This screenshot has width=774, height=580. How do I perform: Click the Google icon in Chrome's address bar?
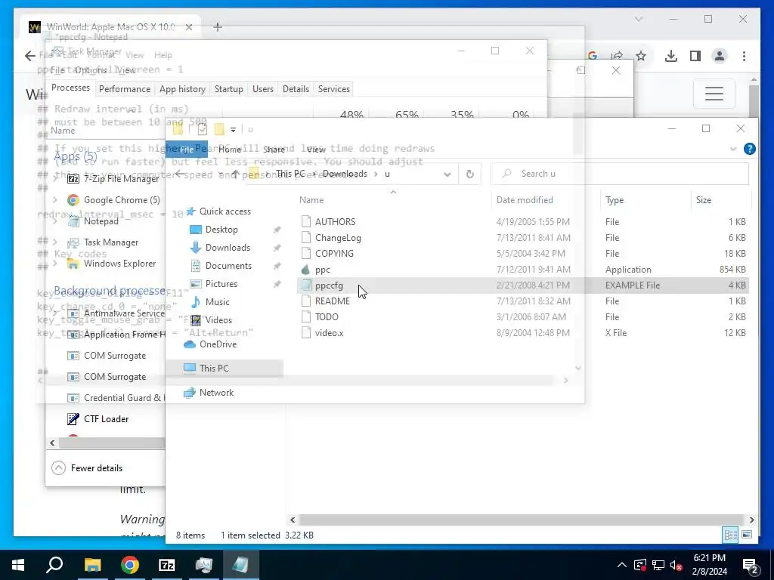coord(593,56)
